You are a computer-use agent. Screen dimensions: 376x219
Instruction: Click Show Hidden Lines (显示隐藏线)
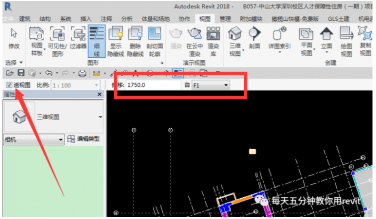[x=116, y=41]
